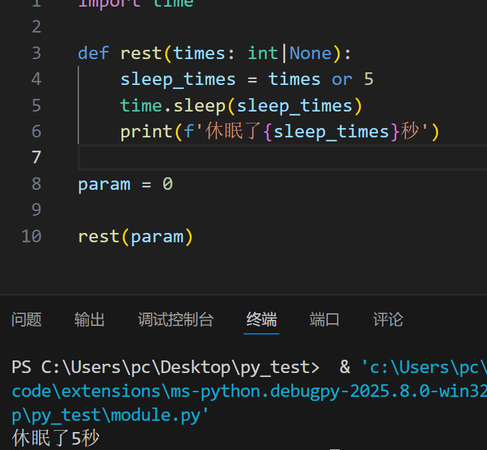Click 'int' type hint on line 3
Image resolution: width=487 pixels, height=450 pixels.
pyautogui.click(x=263, y=53)
